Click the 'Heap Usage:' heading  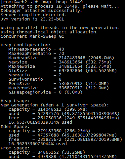[15, 101]
